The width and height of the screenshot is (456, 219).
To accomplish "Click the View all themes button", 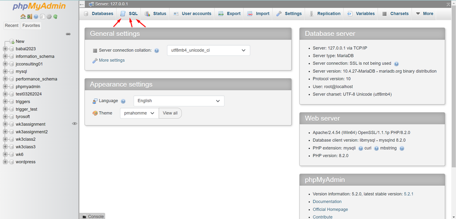I will pos(170,113).
